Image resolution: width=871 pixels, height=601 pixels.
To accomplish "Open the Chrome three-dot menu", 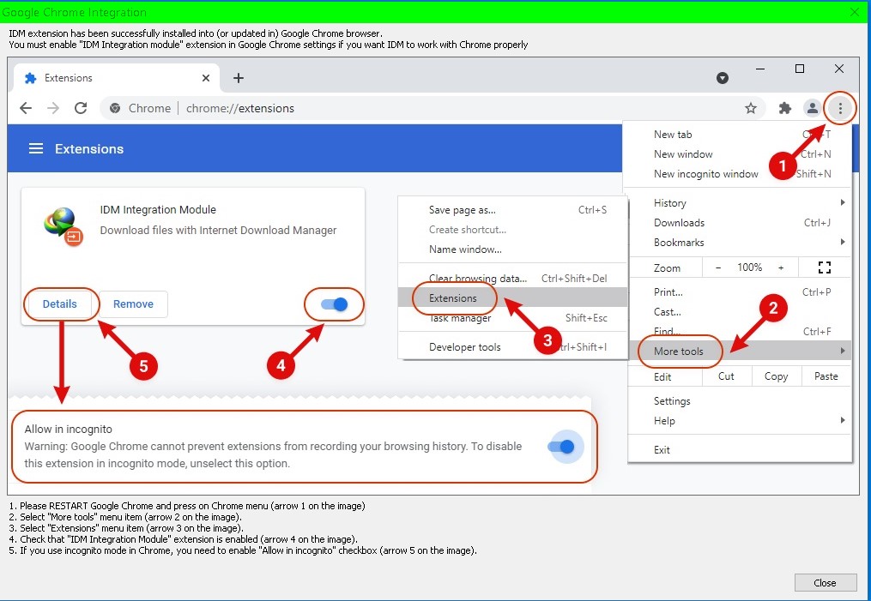I will coord(840,108).
